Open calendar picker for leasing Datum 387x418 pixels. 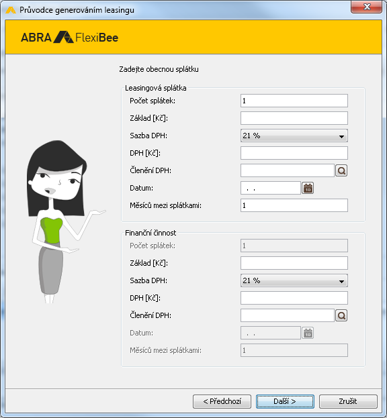(x=308, y=188)
